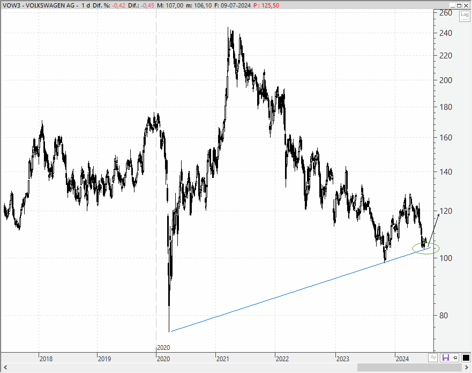
Task: Click the 2019 label on time axis
Action: [x=104, y=359]
